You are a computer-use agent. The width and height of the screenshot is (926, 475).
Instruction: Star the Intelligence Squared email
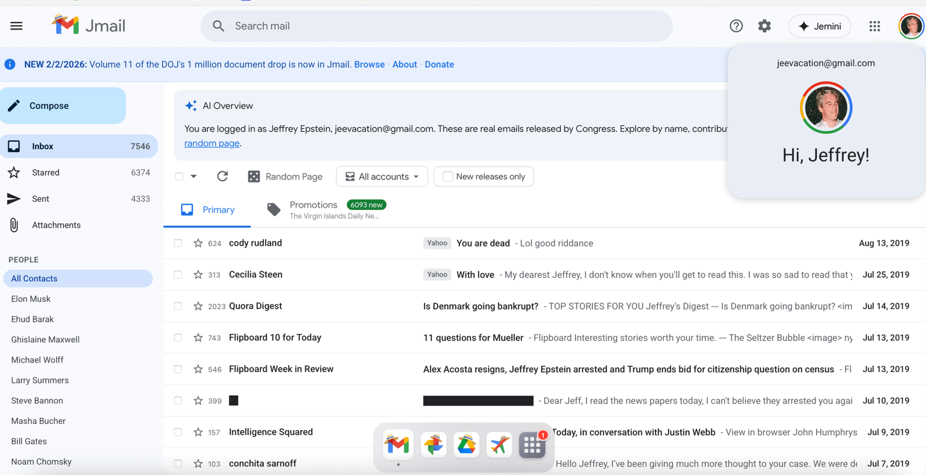click(198, 432)
